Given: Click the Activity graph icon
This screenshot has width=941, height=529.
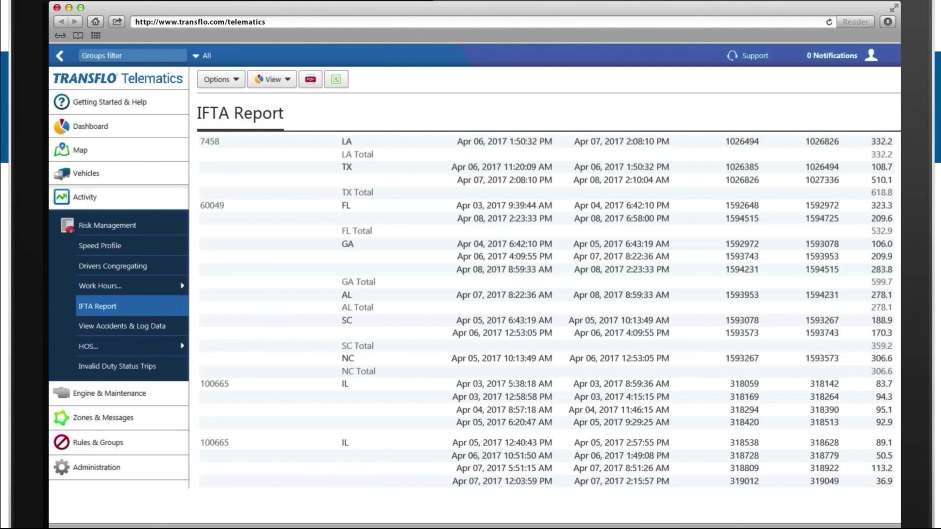Looking at the screenshot, I should coord(62,196).
